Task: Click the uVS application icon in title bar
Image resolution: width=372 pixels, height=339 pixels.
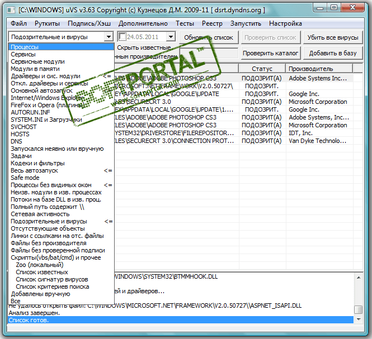Action: click(x=11, y=10)
